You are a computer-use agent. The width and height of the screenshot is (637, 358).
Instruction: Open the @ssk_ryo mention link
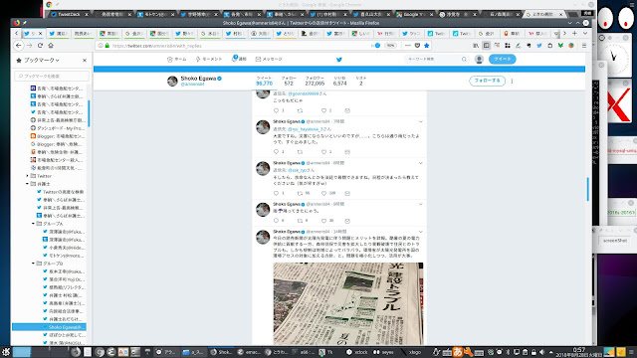pos(297,170)
